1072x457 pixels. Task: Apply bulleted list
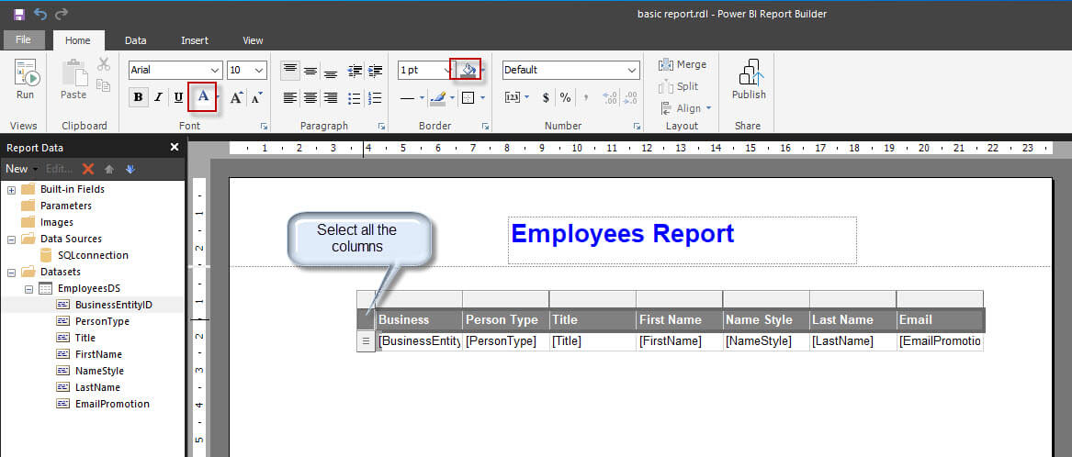[355, 97]
